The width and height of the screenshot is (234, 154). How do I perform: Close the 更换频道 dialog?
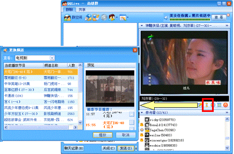135,50
